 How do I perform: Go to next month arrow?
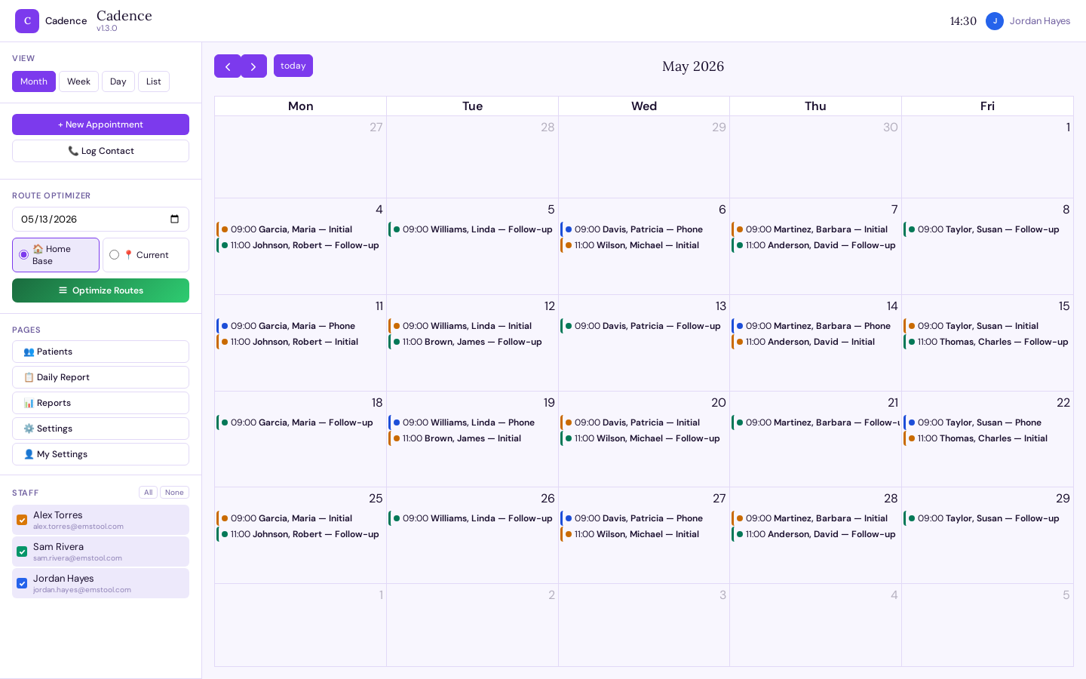coord(253,66)
